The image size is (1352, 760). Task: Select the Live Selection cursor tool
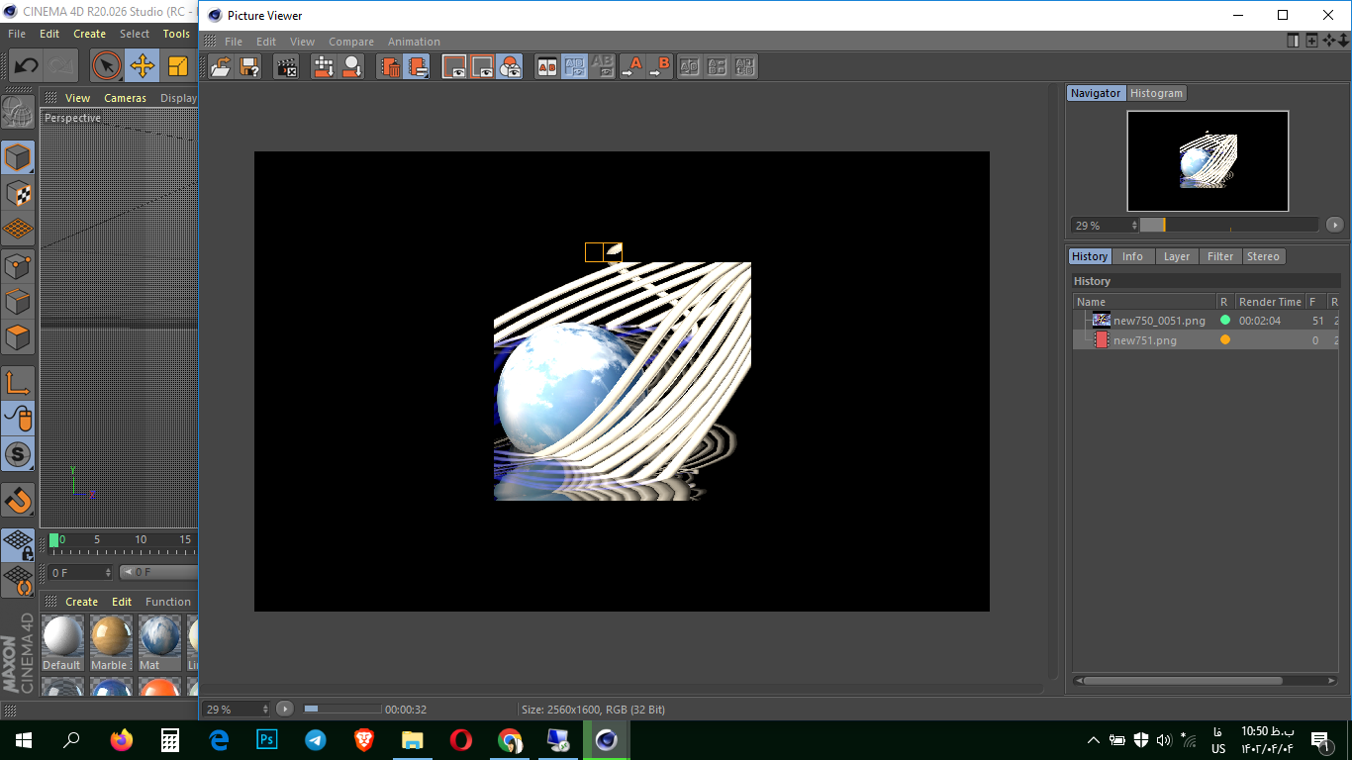click(107, 66)
